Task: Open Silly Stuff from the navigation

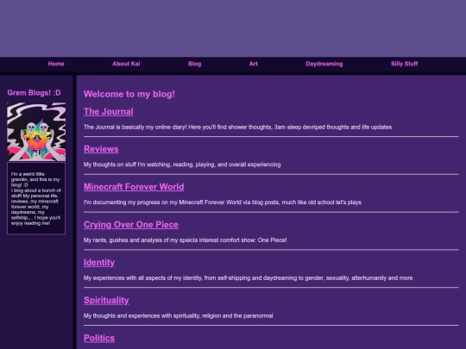Action: coord(404,64)
